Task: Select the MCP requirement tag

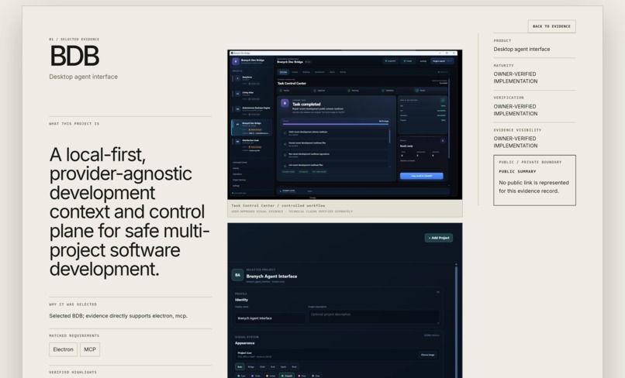Action: coord(90,349)
